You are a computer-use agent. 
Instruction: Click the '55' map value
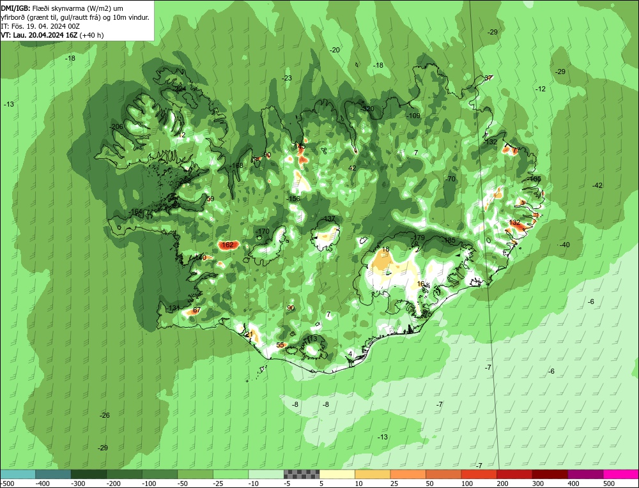tap(280, 345)
